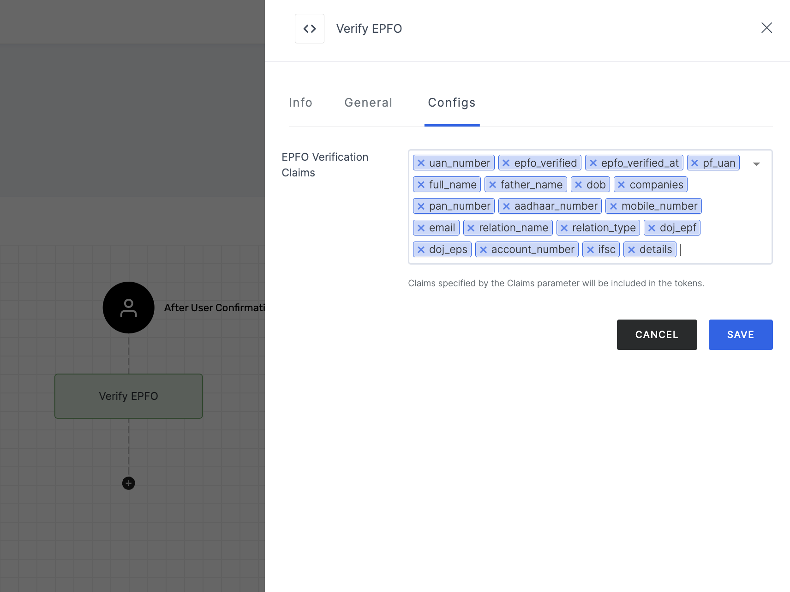Screen dimensions: 790x592
Task: Click the code brackets icon beside Verify EPFO
Action: click(310, 29)
